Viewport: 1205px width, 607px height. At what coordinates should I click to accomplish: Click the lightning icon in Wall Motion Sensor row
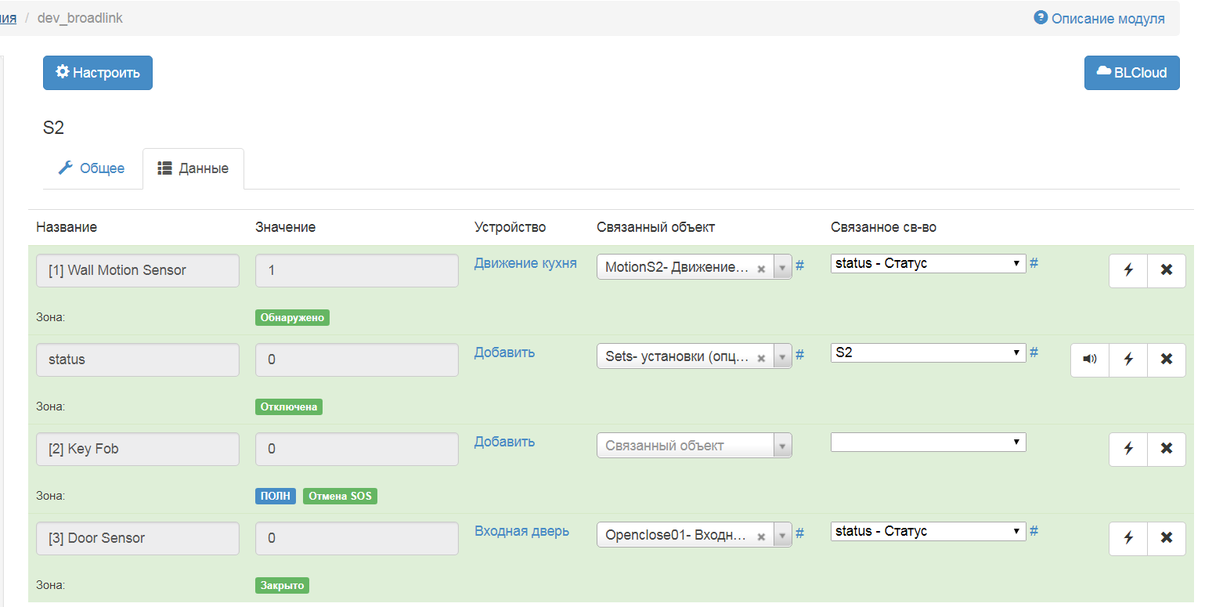coord(1128,270)
